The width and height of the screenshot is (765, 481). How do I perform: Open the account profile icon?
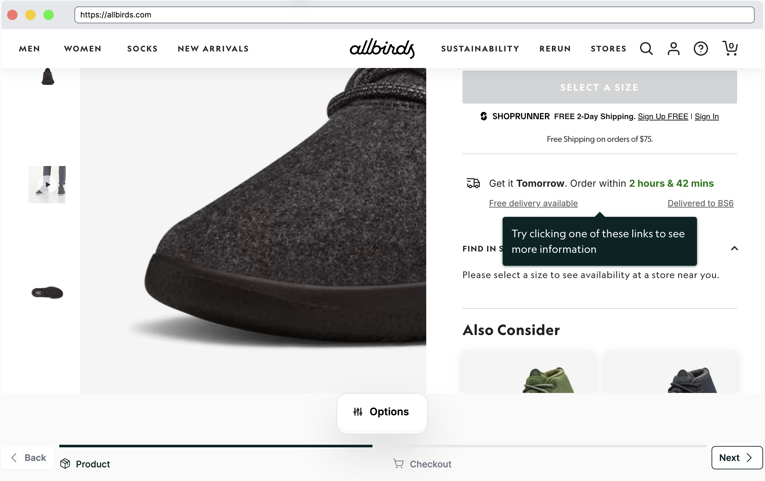[673, 49]
